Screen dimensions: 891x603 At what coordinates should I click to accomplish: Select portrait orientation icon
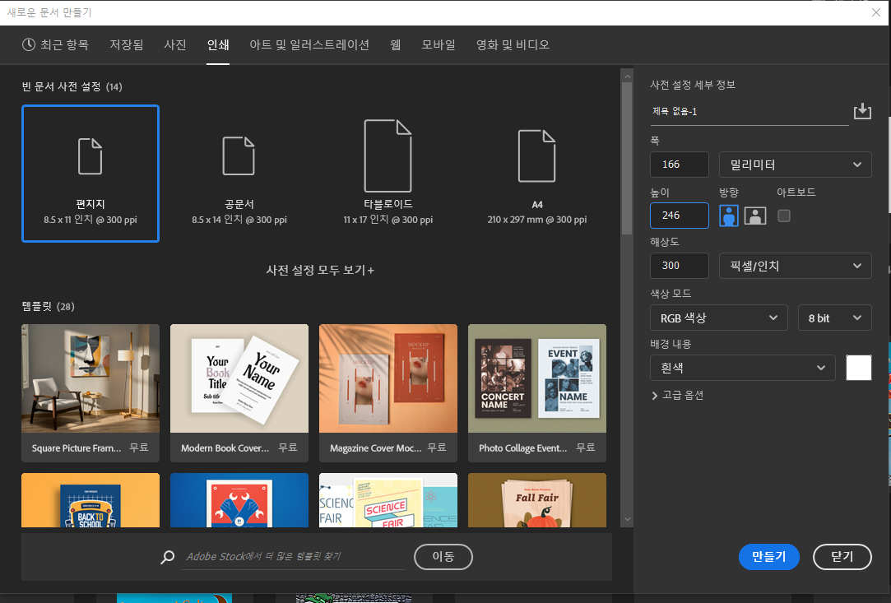tap(728, 216)
